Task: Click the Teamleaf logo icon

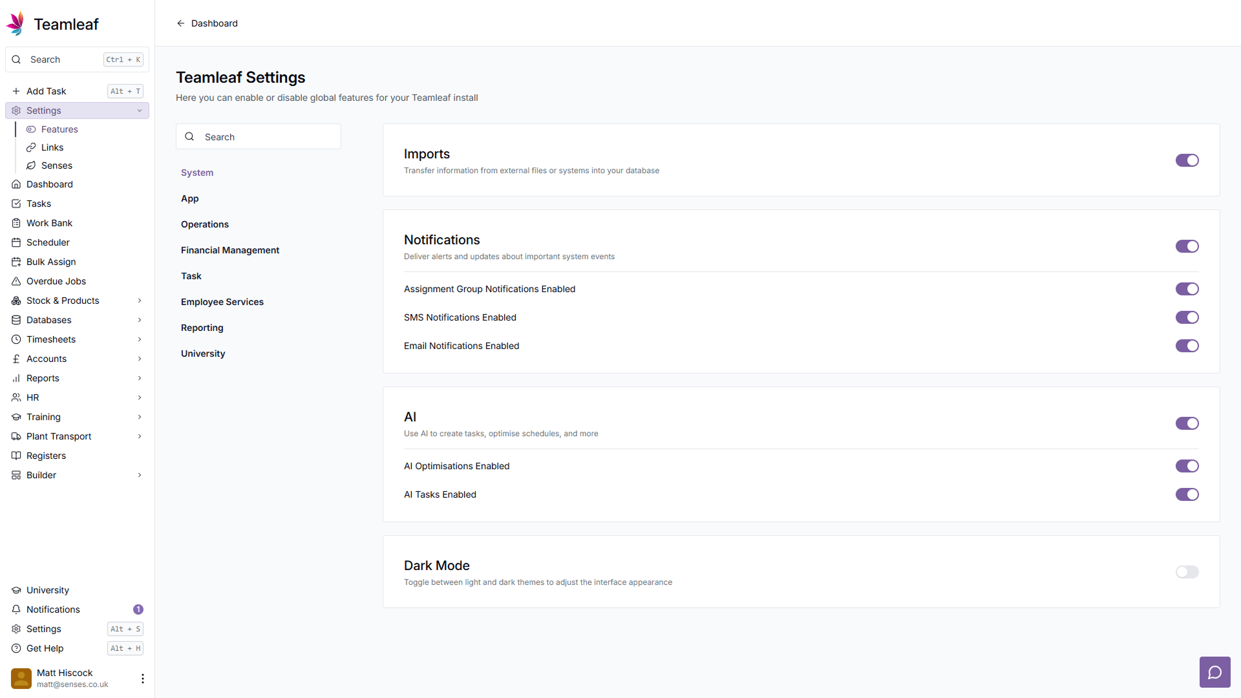Action: click(16, 24)
